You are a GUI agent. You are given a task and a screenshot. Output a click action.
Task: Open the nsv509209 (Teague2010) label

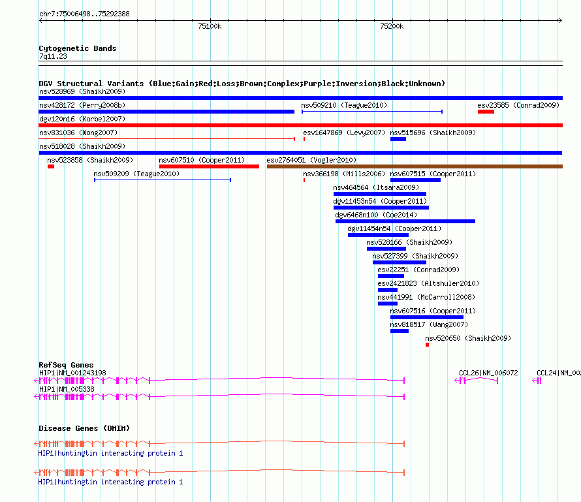tap(136, 174)
